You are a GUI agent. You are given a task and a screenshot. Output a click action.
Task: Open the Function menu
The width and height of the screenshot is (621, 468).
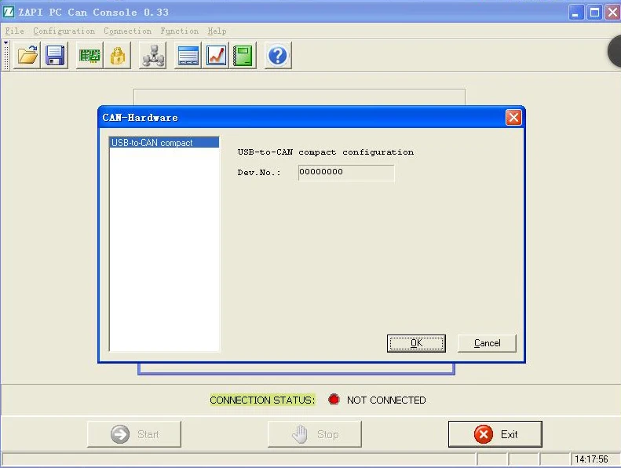tap(180, 31)
